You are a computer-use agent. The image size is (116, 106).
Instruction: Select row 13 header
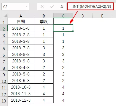click(4, 100)
